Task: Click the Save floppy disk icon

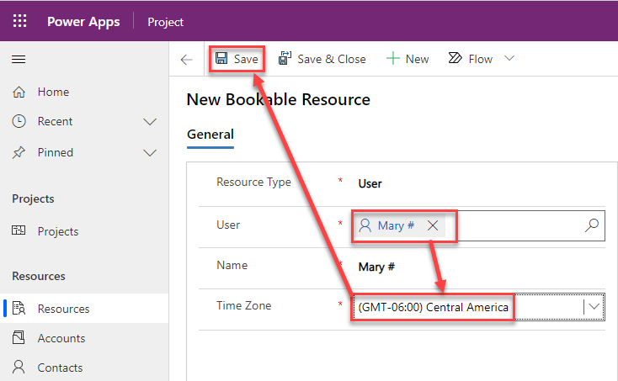Action: [221, 59]
